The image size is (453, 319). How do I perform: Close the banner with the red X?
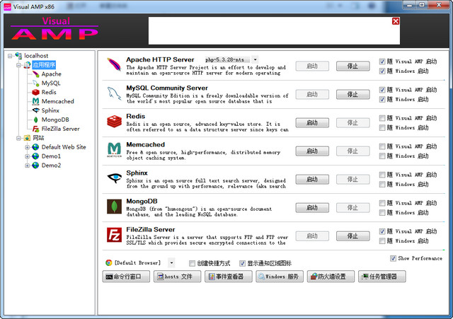(396, 21)
